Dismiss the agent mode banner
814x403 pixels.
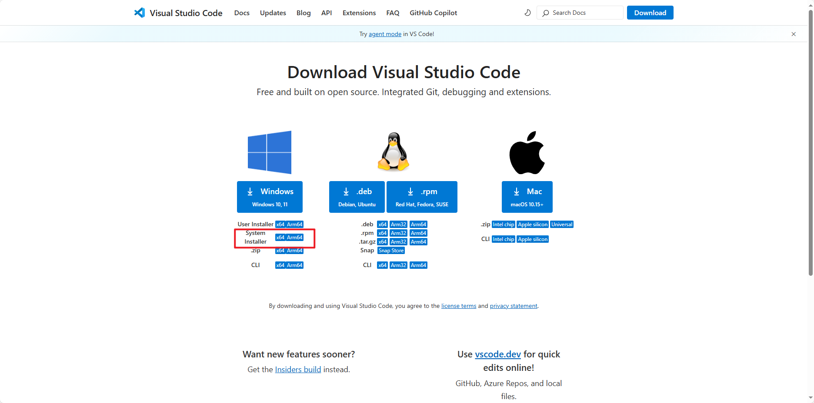[794, 34]
